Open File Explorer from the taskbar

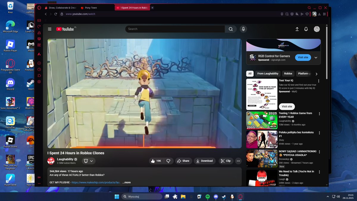tap(183, 197)
